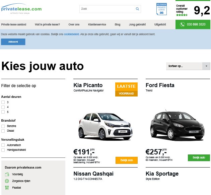Check the Handgeschakeld gearbox filter
This screenshot has width=211, height=195.
[x=3, y=150]
